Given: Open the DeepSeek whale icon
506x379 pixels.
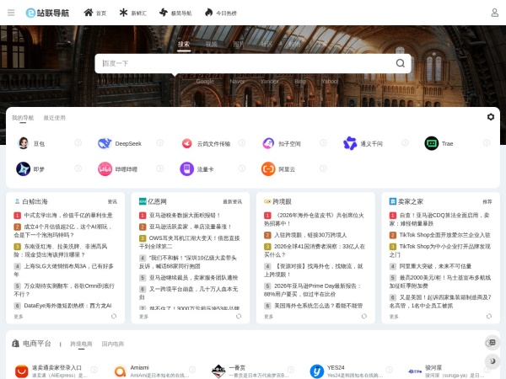Looking at the screenshot, I should 105,143.
